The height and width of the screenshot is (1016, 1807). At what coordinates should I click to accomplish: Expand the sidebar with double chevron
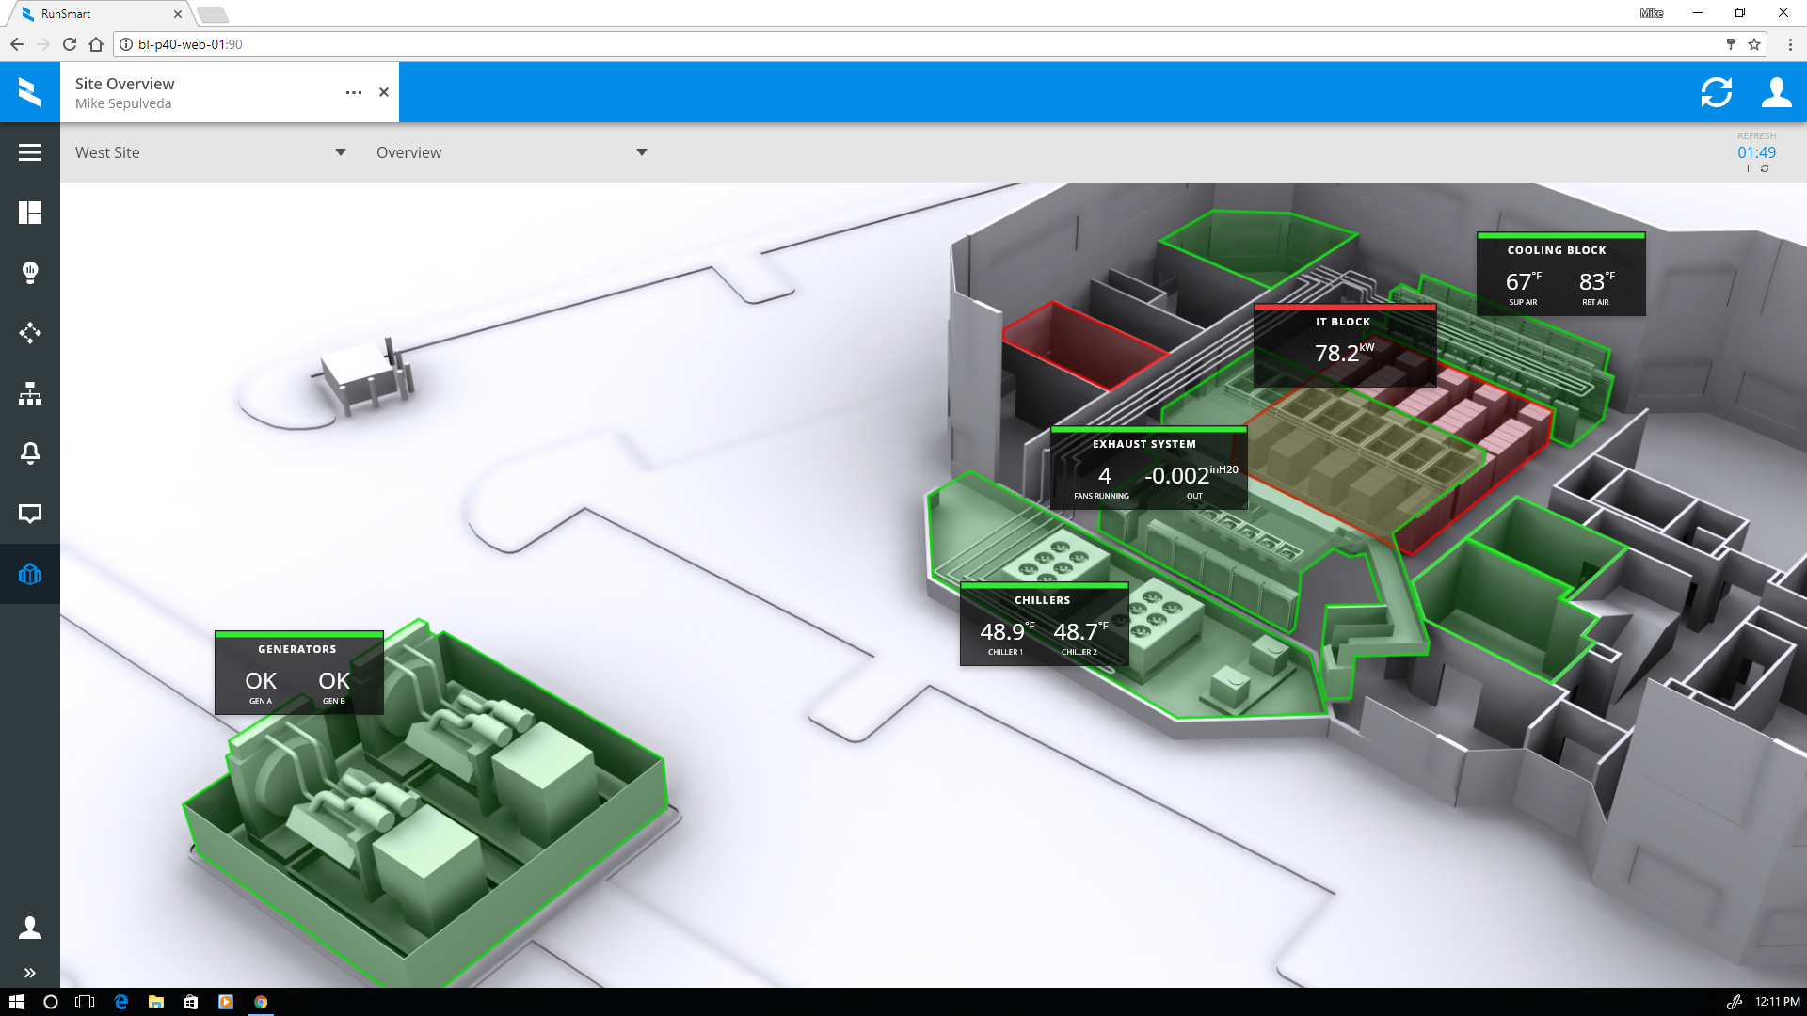pyautogui.click(x=30, y=973)
